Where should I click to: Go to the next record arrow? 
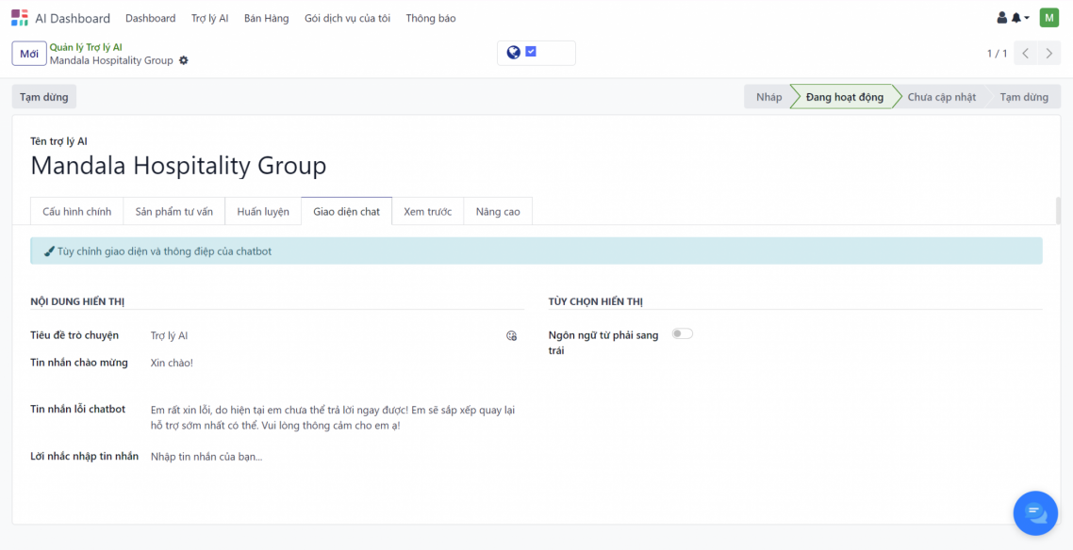[x=1048, y=54]
